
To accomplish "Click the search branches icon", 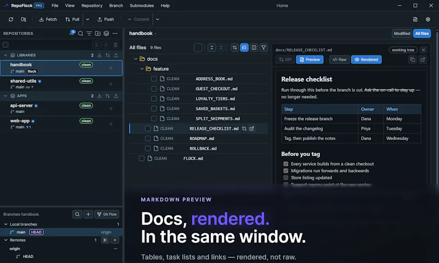I will (x=77, y=214).
